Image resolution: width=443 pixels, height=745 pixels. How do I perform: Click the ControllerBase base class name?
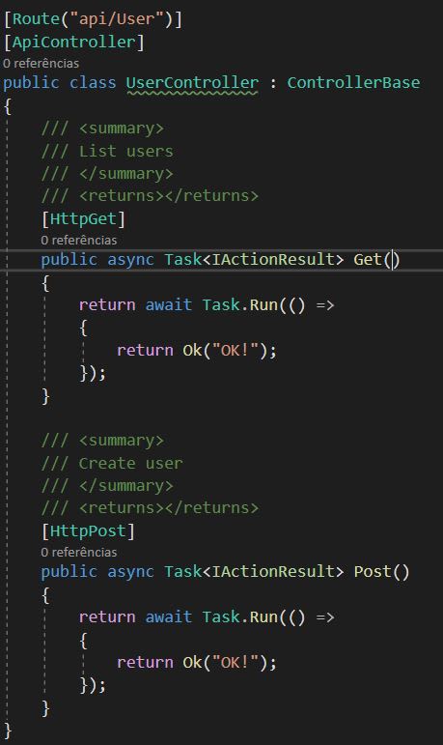click(353, 83)
